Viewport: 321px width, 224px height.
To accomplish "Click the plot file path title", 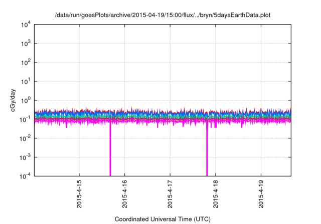I will pos(163,15).
